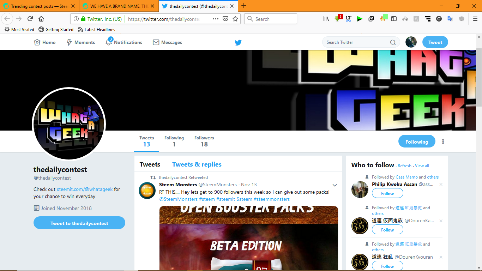The width and height of the screenshot is (482, 271).
Task: Close the Trending contest posts tab
Action: tap(73, 6)
